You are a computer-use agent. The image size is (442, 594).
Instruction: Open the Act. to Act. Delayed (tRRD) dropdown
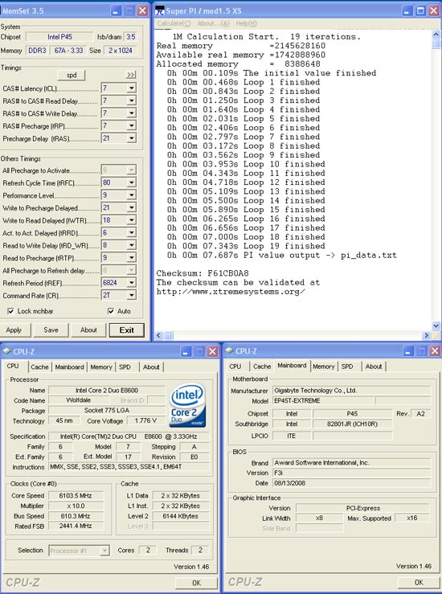tap(132, 232)
